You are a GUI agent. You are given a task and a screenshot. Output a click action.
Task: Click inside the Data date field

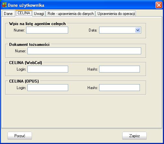[x=117, y=30]
